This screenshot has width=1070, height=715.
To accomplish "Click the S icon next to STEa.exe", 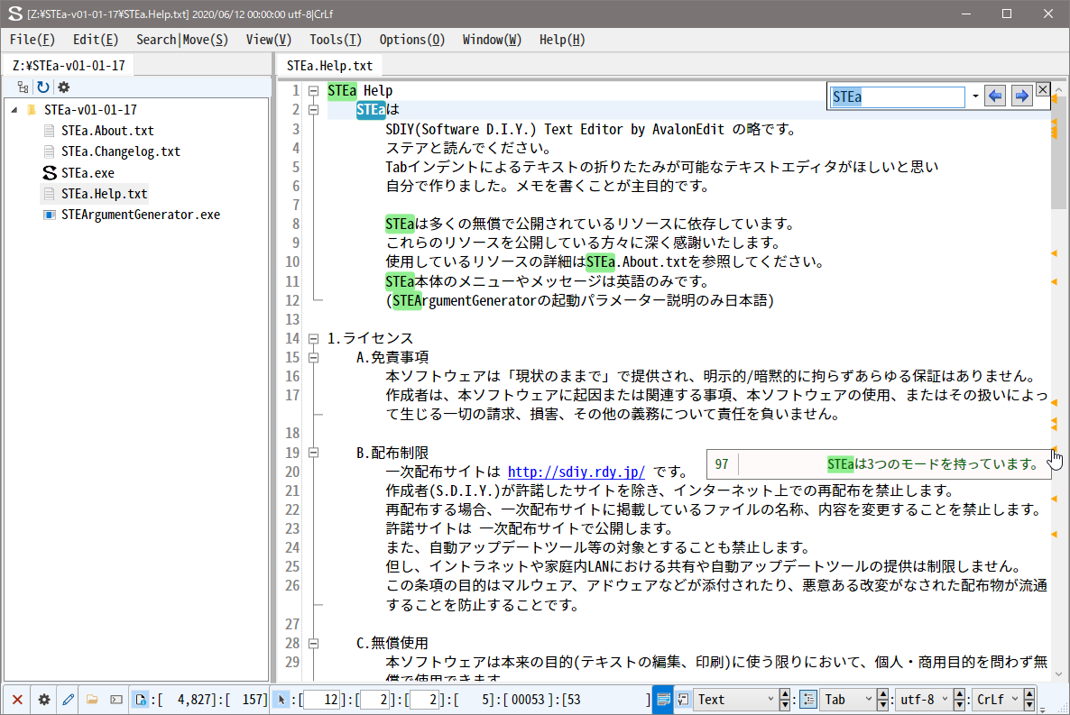I will coord(49,172).
